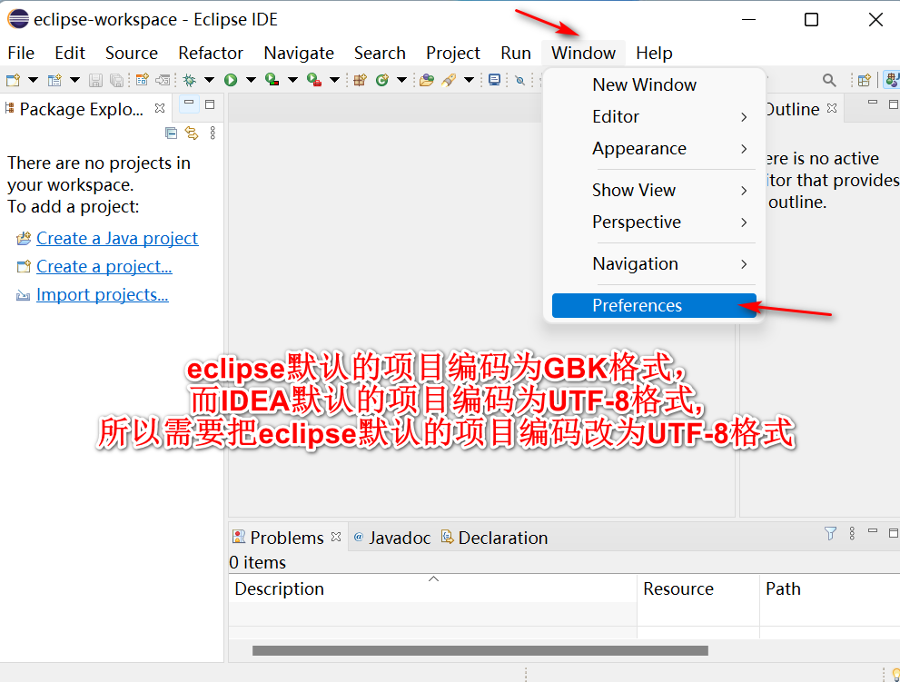Click the New wizard toolbar icon
This screenshot has width=900, height=682.
(13, 80)
